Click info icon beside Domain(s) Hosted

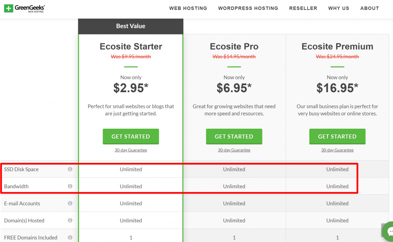(70, 220)
